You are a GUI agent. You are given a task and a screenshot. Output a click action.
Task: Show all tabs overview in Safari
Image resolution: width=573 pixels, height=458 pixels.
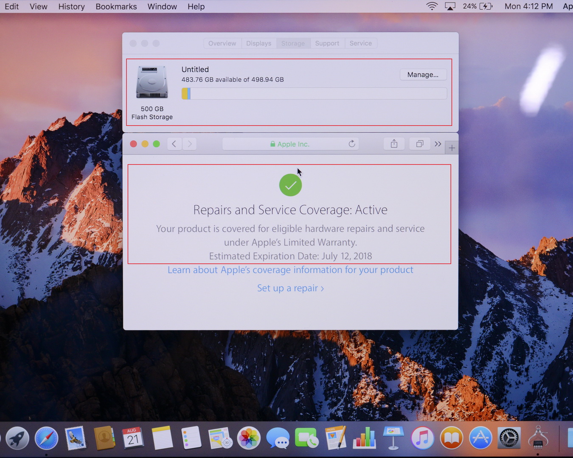[420, 144]
